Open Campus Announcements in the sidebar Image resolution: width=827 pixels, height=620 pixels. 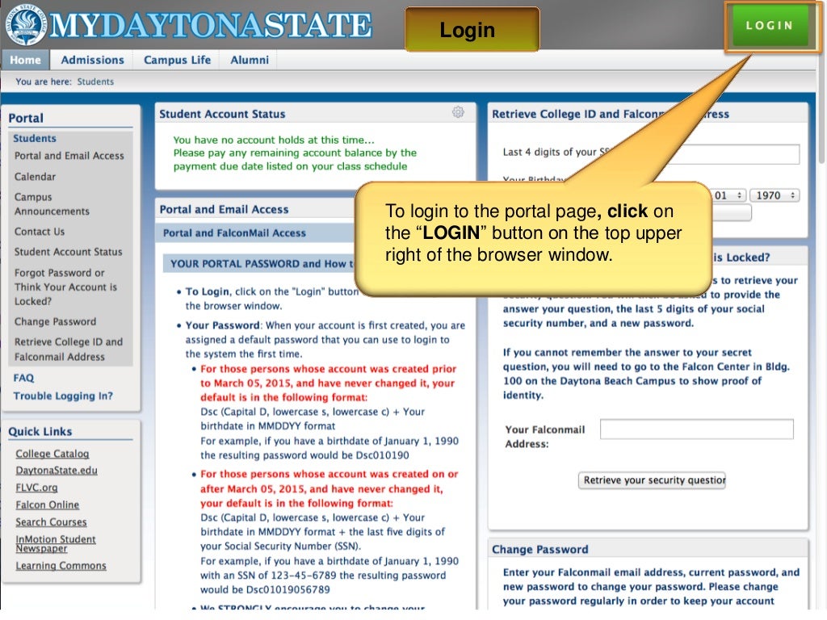[52, 204]
